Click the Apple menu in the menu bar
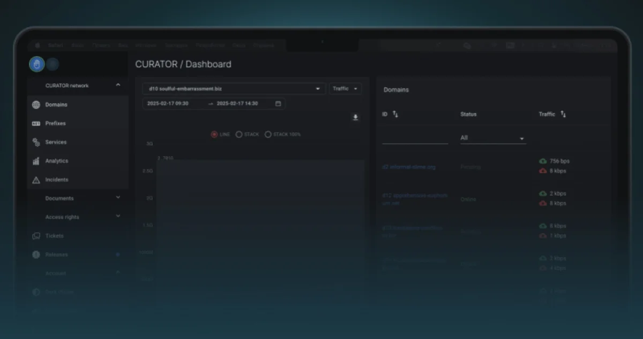The width and height of the screenshot is (643, 339). (38, 46)
